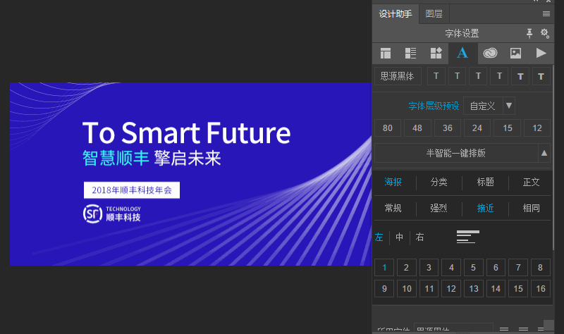Select the 标题 type option
The width and height of the screenshot is (564, 334).
coord(485,182)
